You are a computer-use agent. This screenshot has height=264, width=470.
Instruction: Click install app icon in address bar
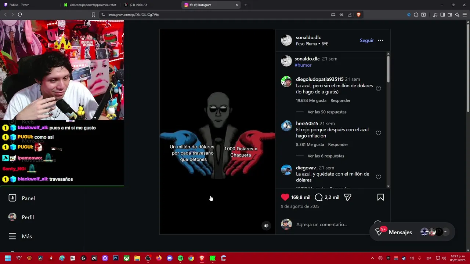click(x=333, y=15)
